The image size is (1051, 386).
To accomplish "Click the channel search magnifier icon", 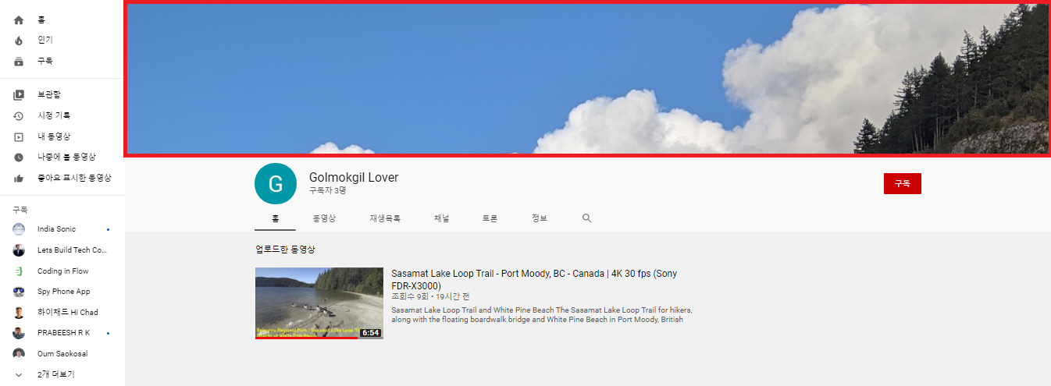I will point(587,218).
